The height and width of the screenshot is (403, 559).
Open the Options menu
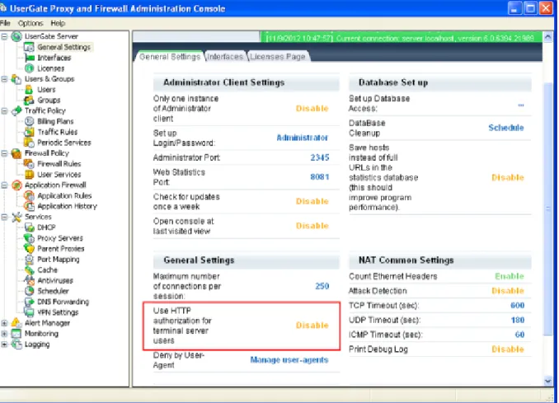tap(31, 23)
